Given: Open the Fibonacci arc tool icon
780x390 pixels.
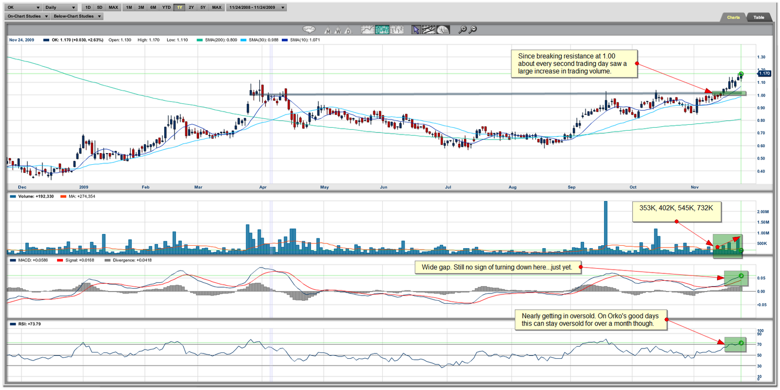Looking at the screenshot, I should point(443,30).
